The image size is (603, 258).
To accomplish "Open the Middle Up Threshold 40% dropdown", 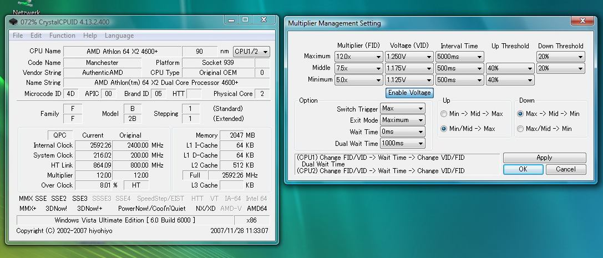I will pos(510,68).
